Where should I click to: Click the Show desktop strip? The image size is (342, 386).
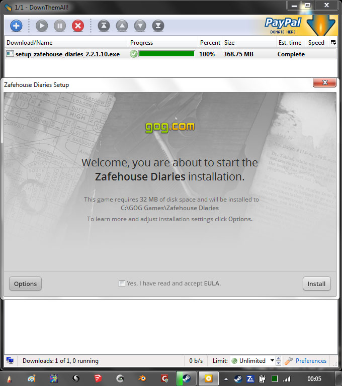point(338,378)
